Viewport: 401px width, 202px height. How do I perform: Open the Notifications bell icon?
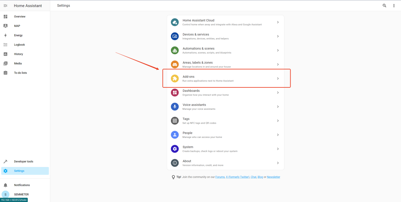[5, 185]
